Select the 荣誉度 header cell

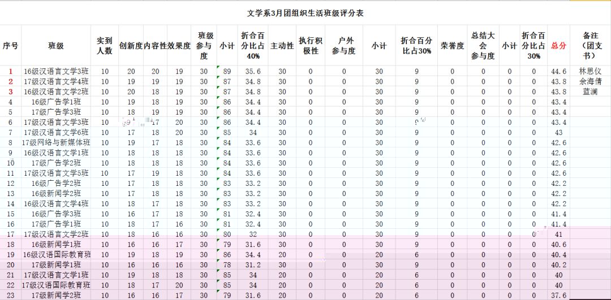pos(452,46)
